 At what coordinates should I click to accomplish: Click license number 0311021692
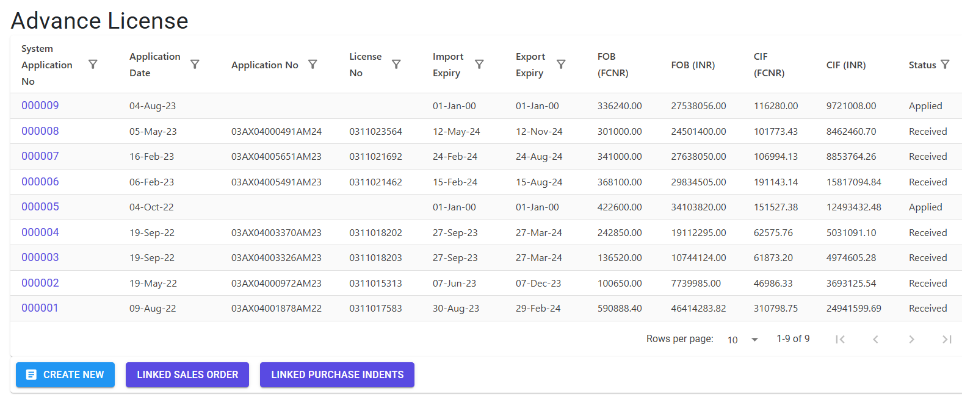point(375,156)
